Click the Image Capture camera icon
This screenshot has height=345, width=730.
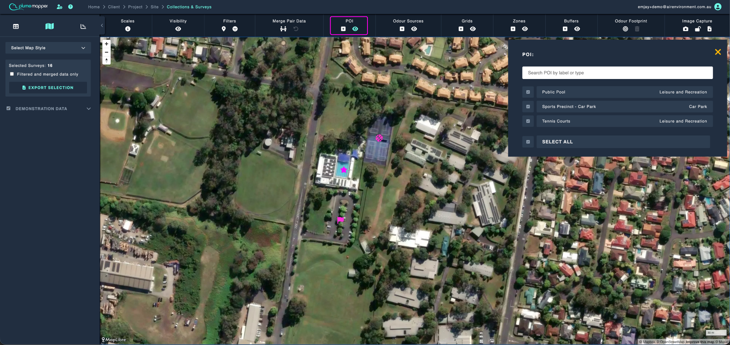coord(686,29)
